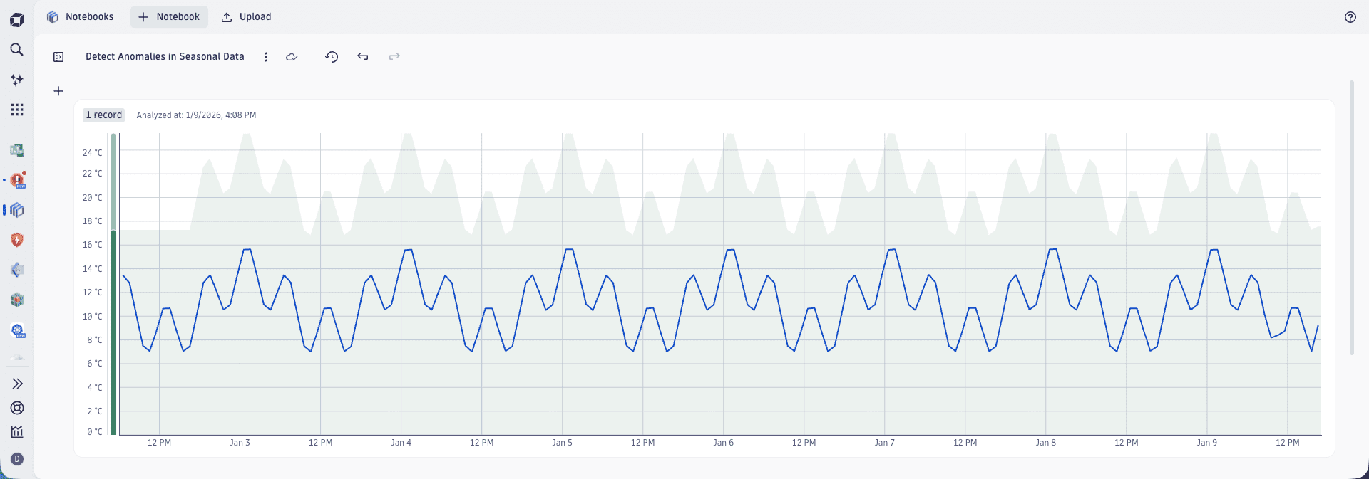Click the Jan 6 axis label

pos(723,443)
